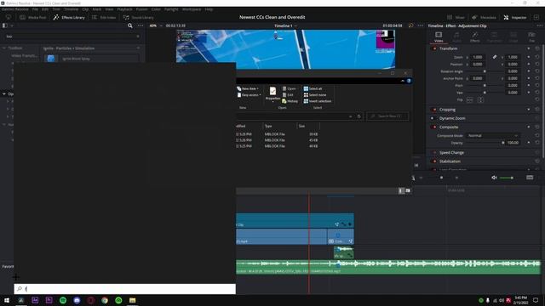Screen dimensions: 545x306
Task: Mute the viewer audio speaker icon
Action: tap(494, 178)
